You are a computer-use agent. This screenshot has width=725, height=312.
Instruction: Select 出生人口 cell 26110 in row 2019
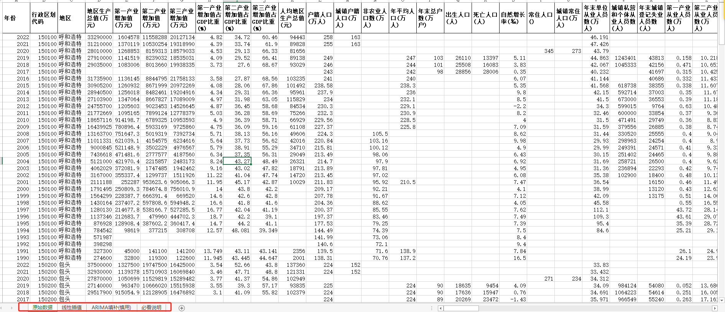[458, 58]
